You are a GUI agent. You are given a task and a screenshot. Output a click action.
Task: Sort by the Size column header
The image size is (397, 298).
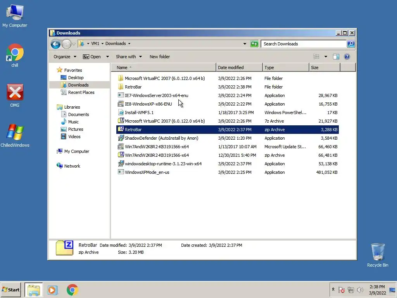325,68
